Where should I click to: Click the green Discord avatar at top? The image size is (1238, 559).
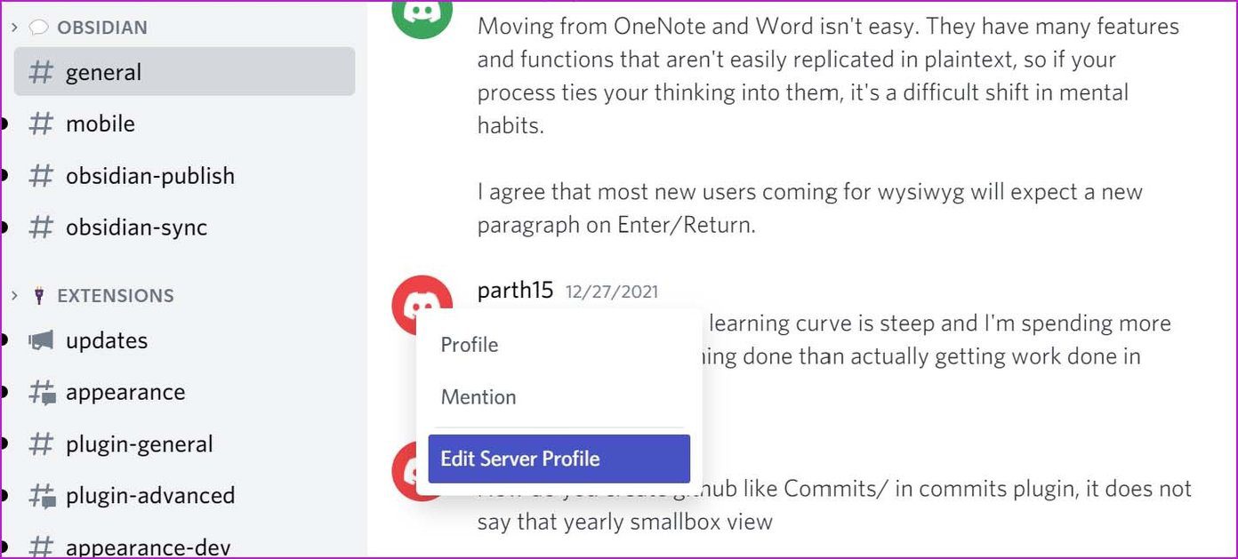[422, 12]
